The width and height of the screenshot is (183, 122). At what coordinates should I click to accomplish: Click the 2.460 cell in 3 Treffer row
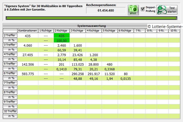[x=62, y=45]
